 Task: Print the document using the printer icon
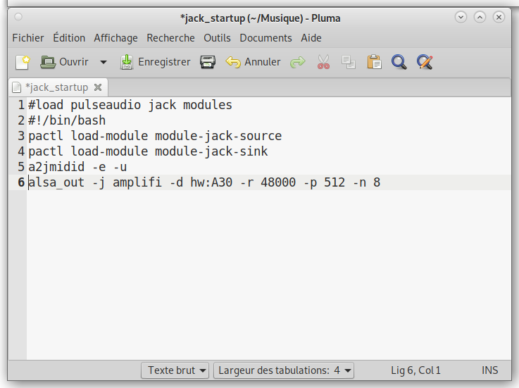(208, 62)
